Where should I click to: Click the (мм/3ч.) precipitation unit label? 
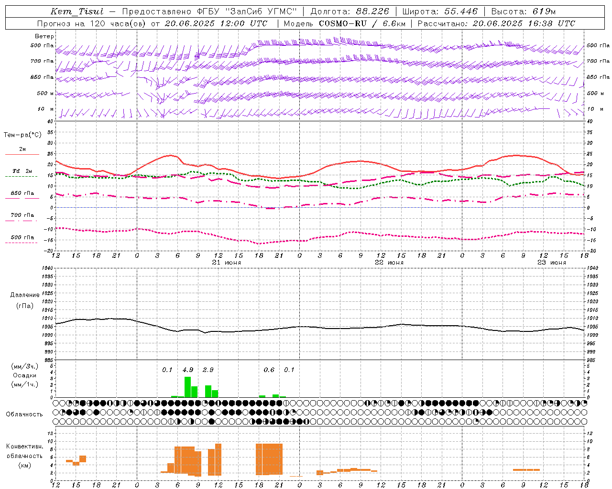pyautogui.click(x=24, y=366)
